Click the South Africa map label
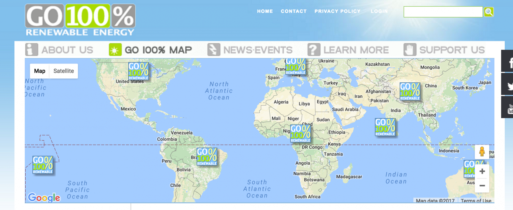 pos(307,197)
